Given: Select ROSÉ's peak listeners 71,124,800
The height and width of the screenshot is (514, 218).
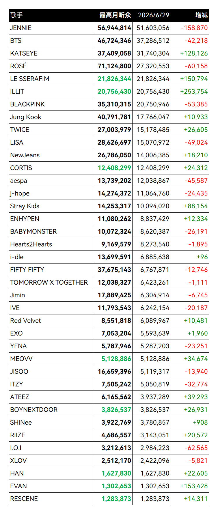Looking at the screenshot, I should click(114, 66).
